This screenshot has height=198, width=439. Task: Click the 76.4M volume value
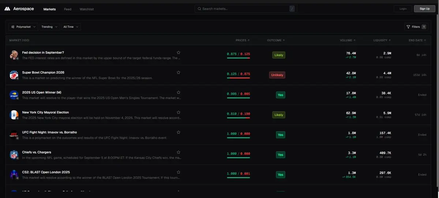click(x=351, y=53)
